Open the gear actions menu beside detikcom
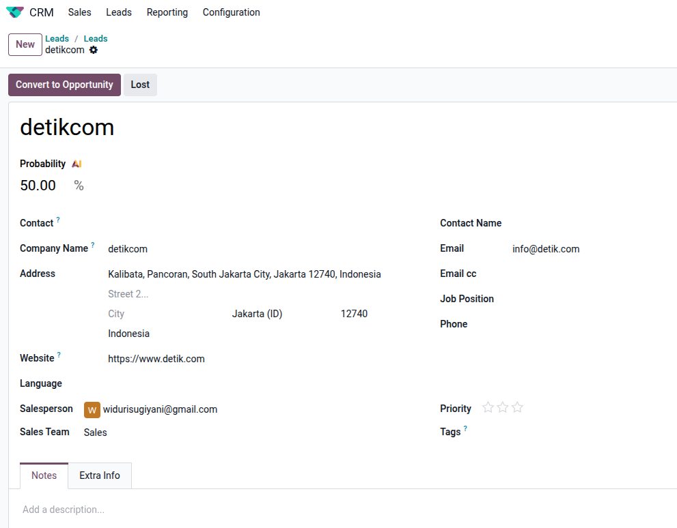Viewport: 677px width, 528px height. 94,50
